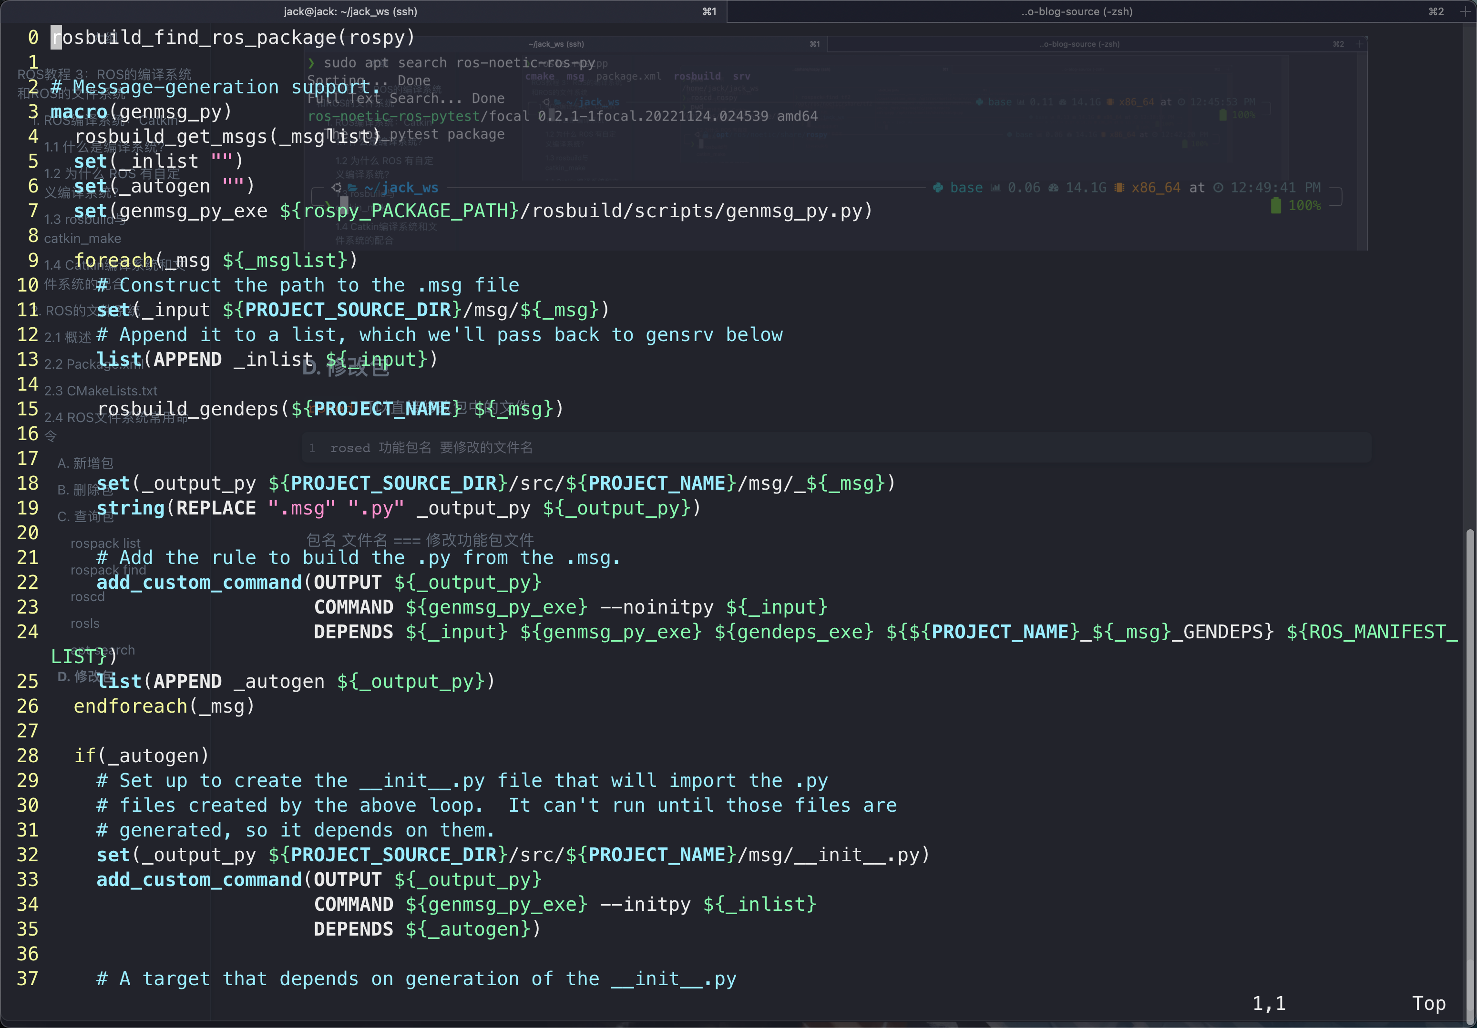The height and width of the screenshot is (1028, 1477).
Task: Click the rosbuild_gendeps(...) line
Action: pyautogui.click(x=330, y=409)
